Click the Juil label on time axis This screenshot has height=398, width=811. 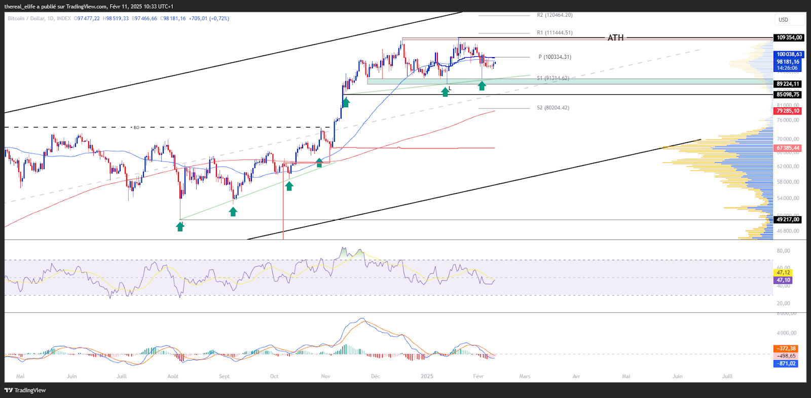pyautogui.click(x=727, y=376)
